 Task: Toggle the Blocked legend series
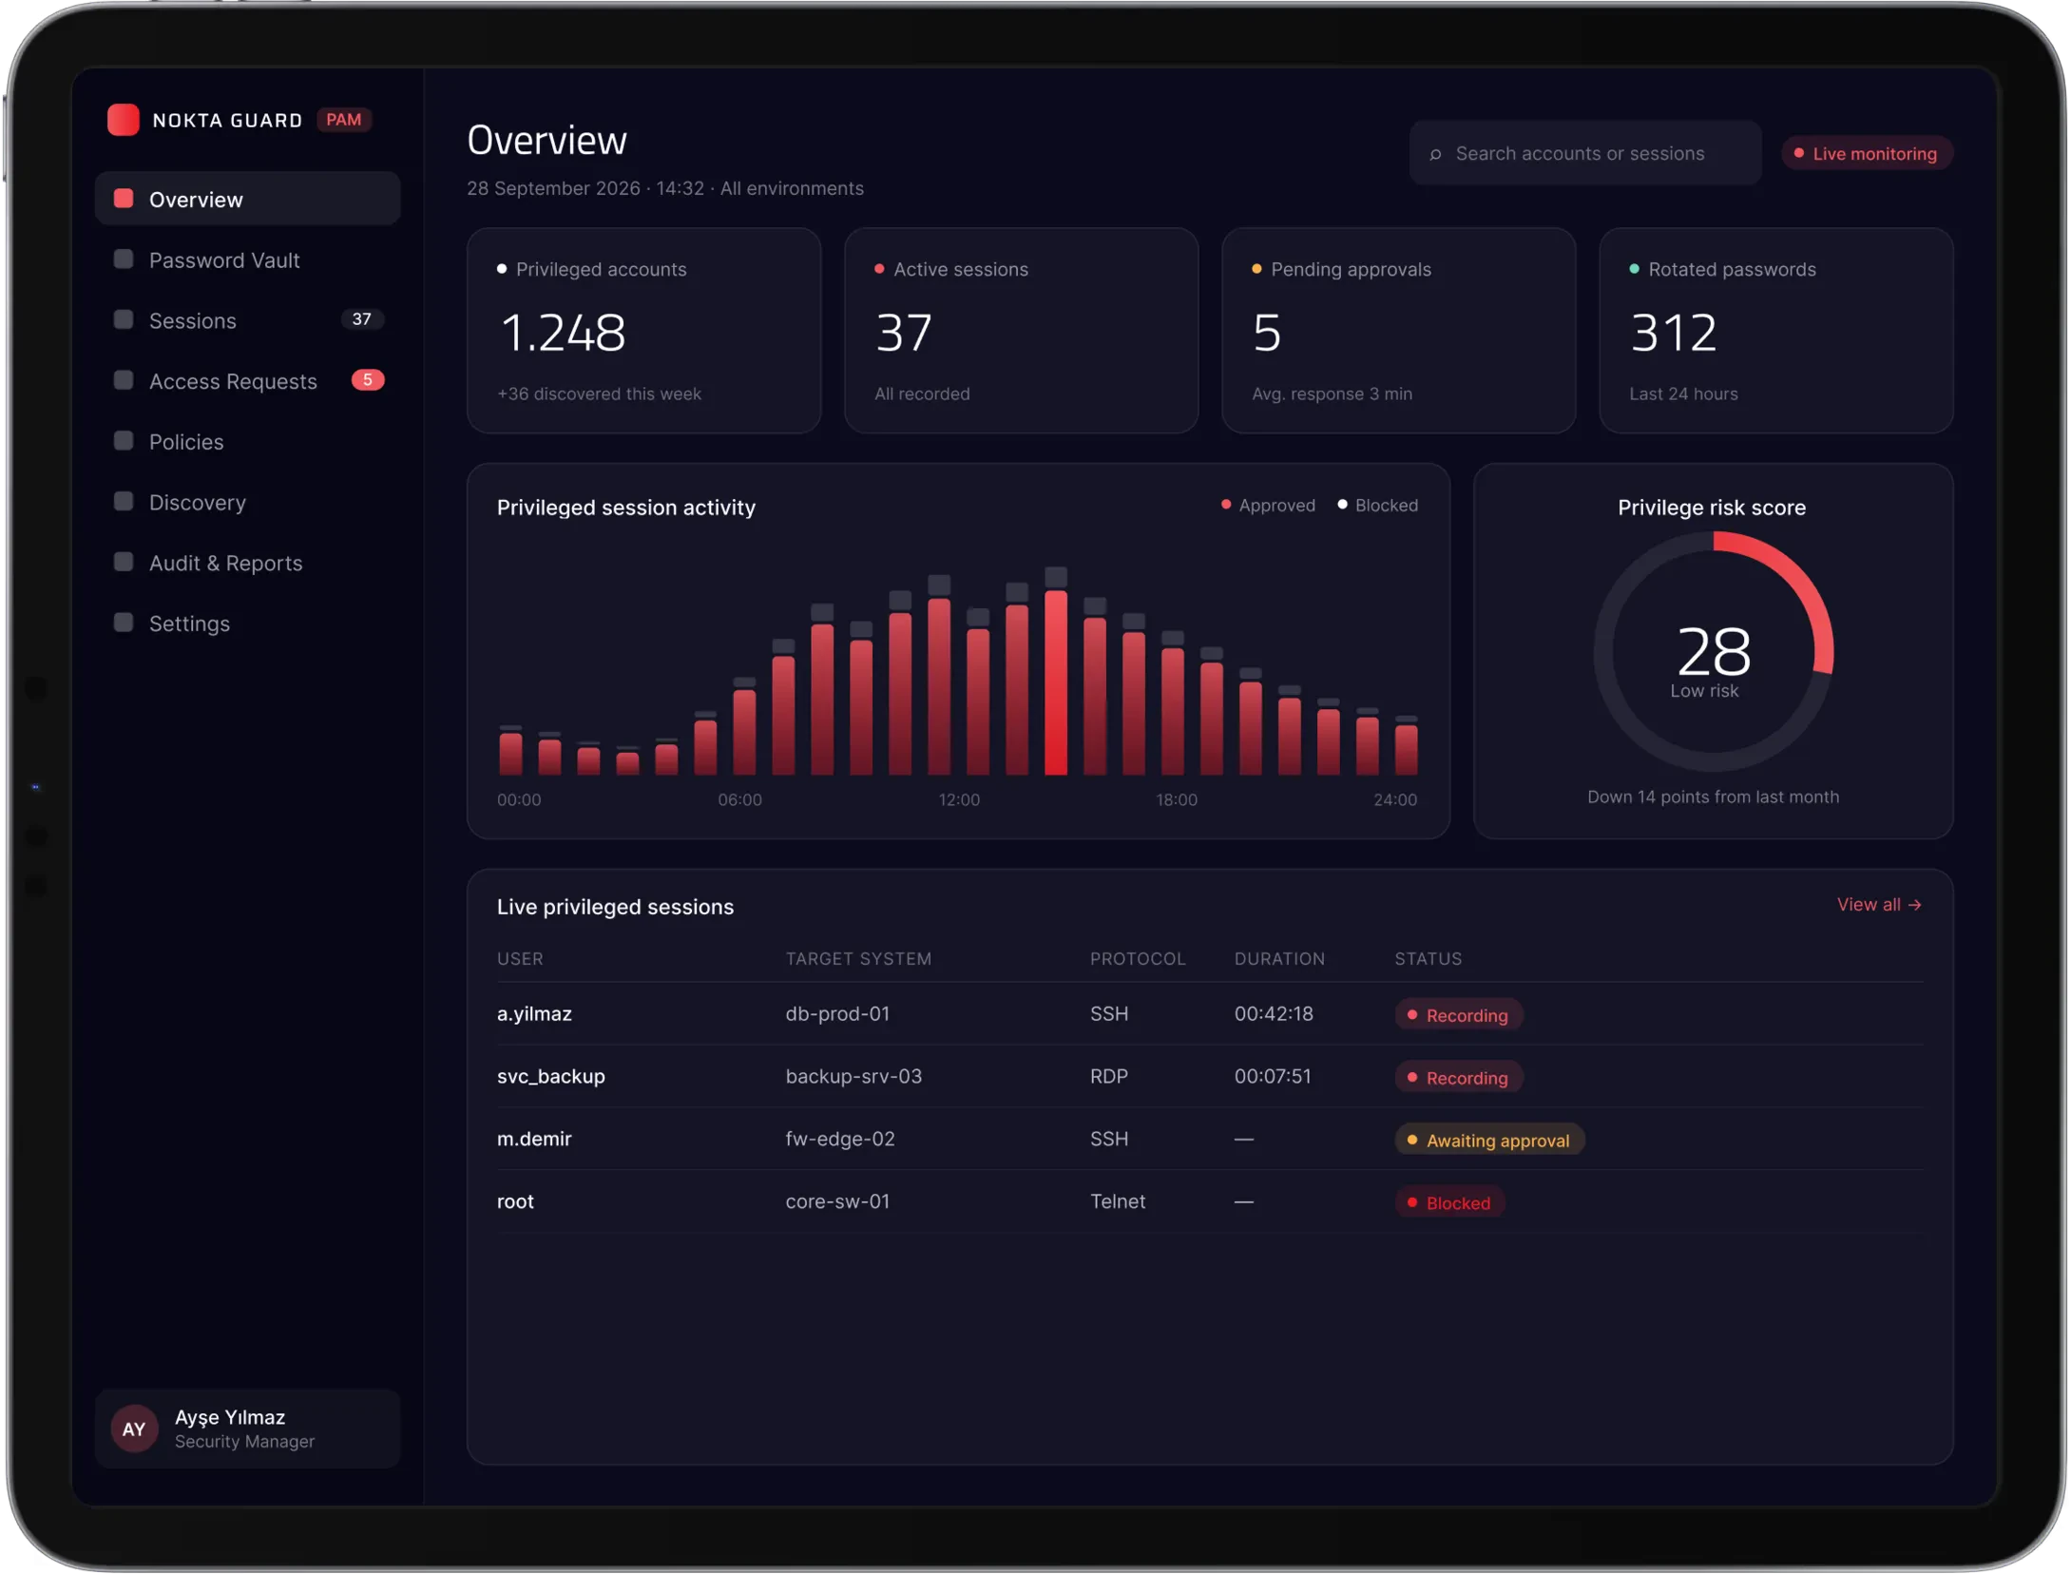point(1377,506)
